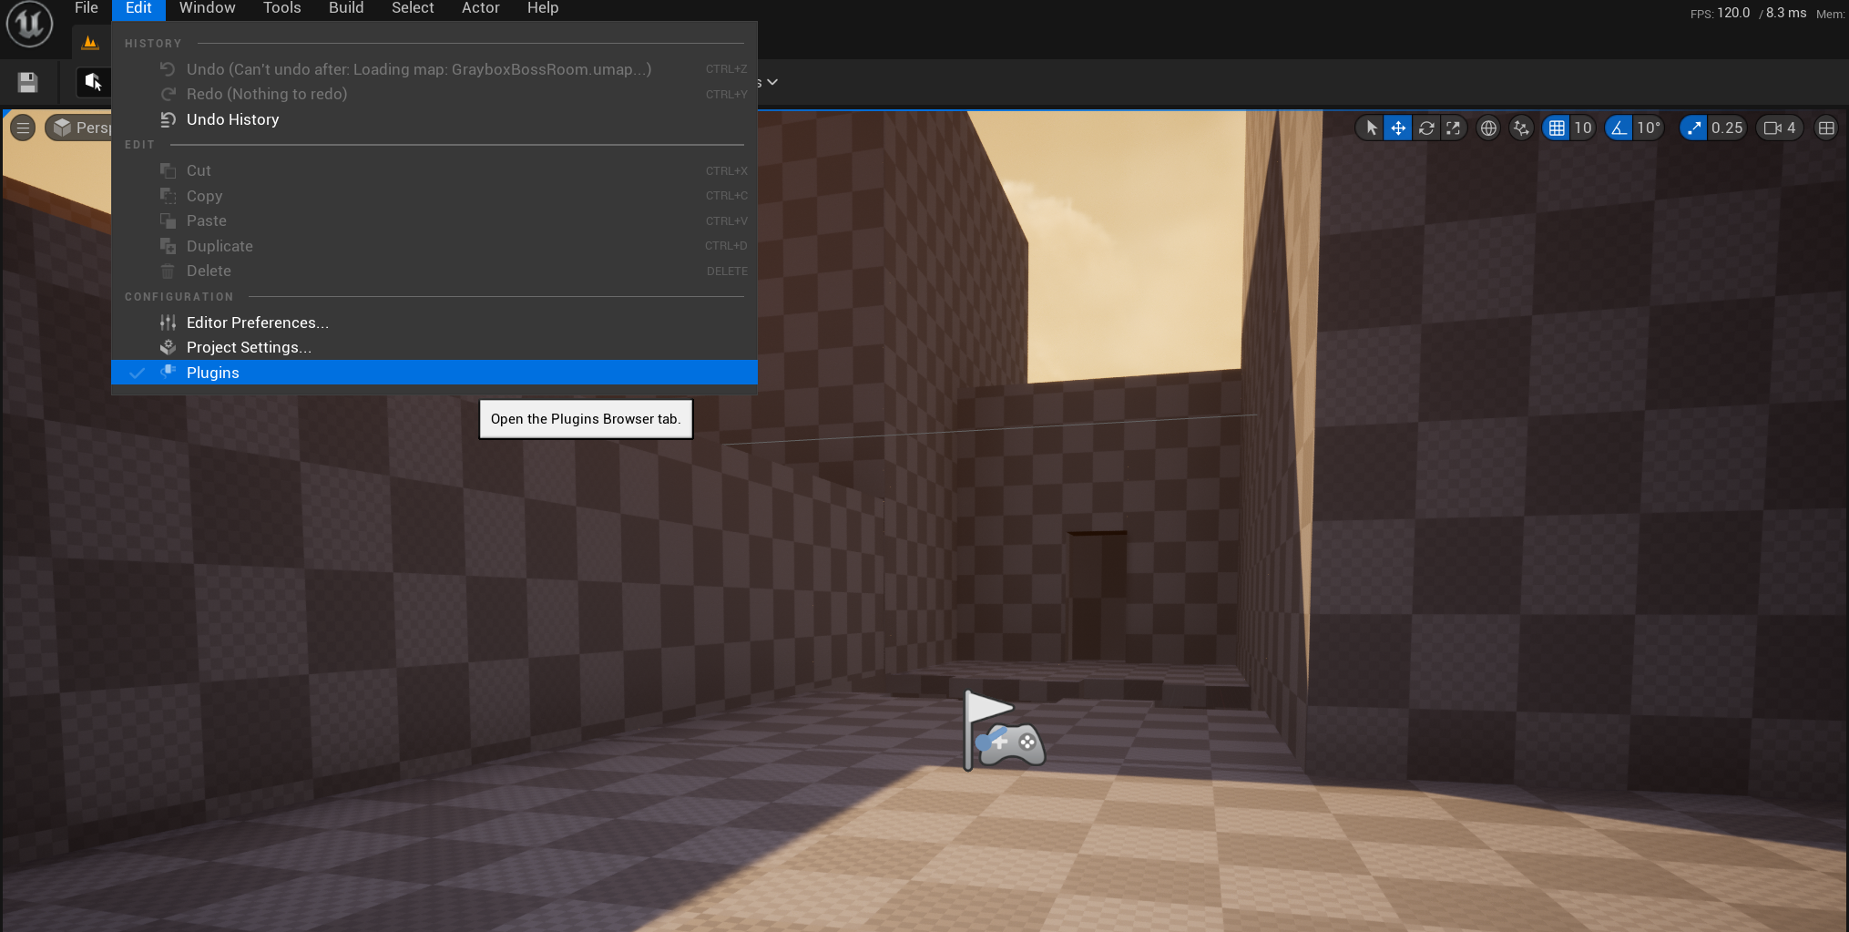Click the Cut menu entry
Image resolution: width=1849 pixels, height=932 pixels.
point(434,171)
